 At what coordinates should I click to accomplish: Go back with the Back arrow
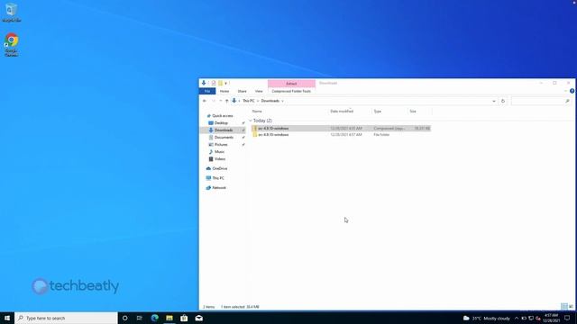[x=205, y=101]
